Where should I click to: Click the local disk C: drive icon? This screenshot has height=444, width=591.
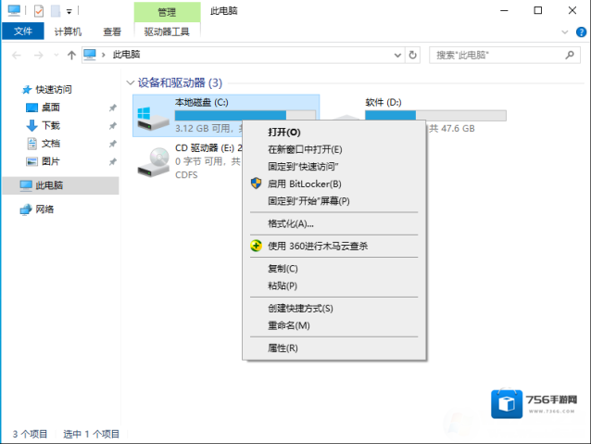point(153,117)
